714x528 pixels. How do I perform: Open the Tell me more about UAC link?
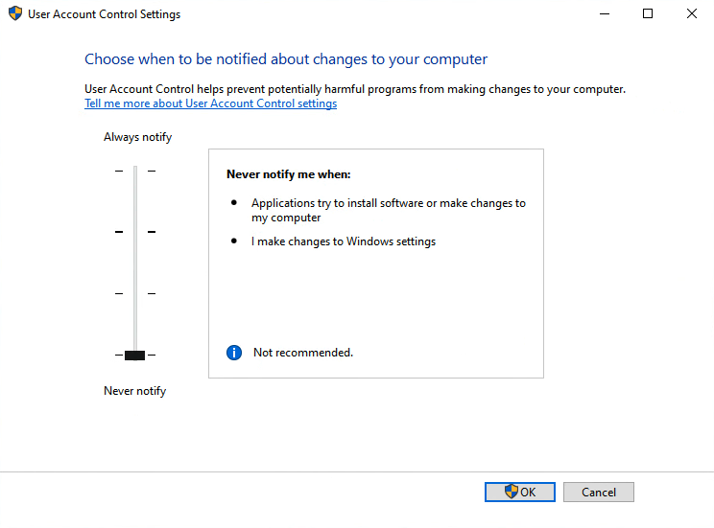click(210, 103)
